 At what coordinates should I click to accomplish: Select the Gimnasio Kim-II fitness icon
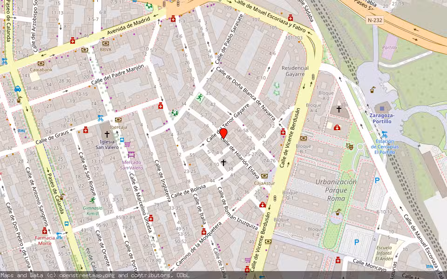[92, 200]
